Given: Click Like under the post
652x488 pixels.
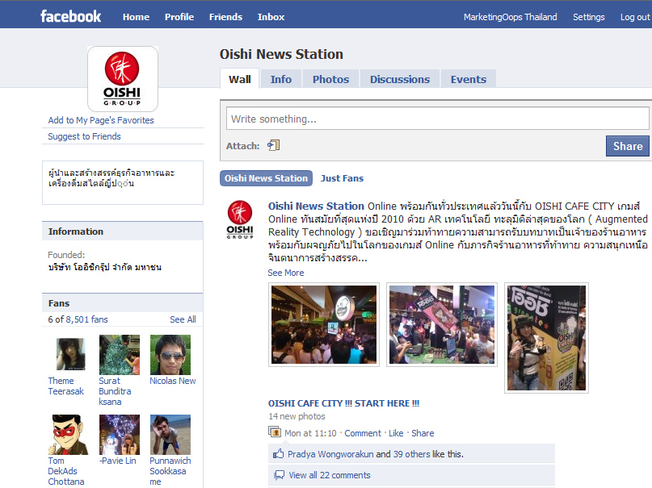Looking at the screenshot, I should pos(396,433).
